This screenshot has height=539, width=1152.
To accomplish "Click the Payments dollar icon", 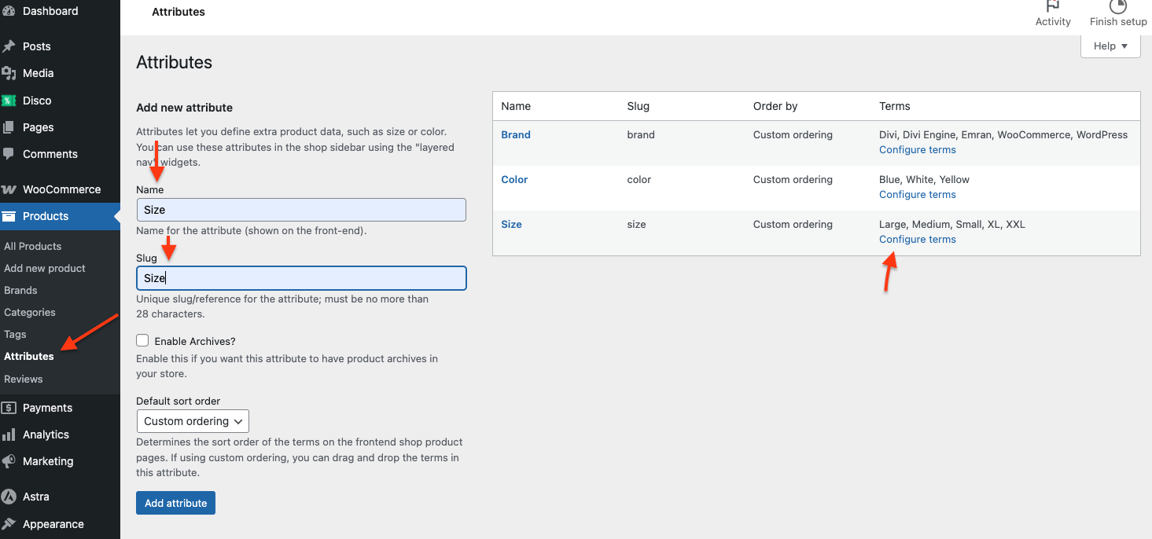I will pyautogui.click(x=9, y=408).
